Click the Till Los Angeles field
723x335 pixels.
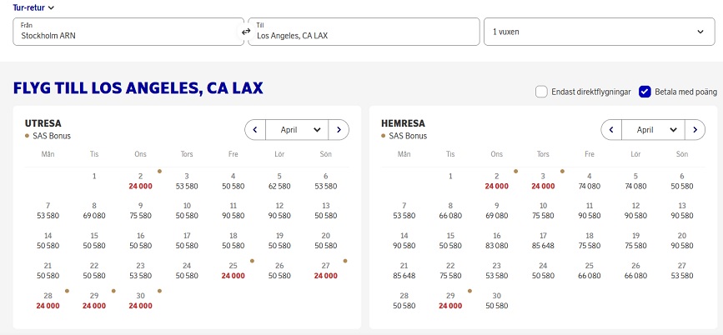pyautogui.click(x=364, y=32)
